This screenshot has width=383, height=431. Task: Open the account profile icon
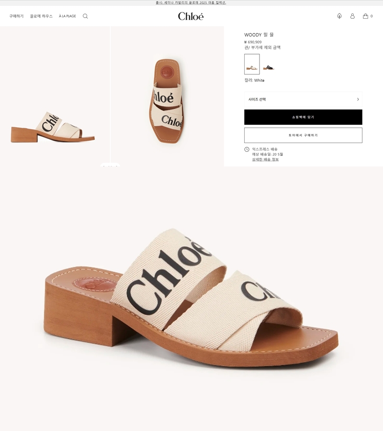tap(352, 16)
